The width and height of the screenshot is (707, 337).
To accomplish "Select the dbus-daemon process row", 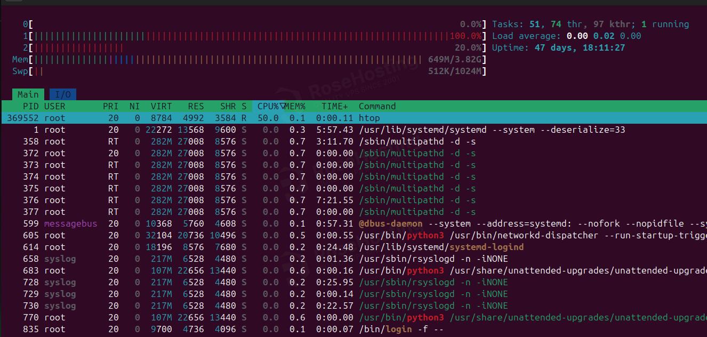I will (213, 223).
